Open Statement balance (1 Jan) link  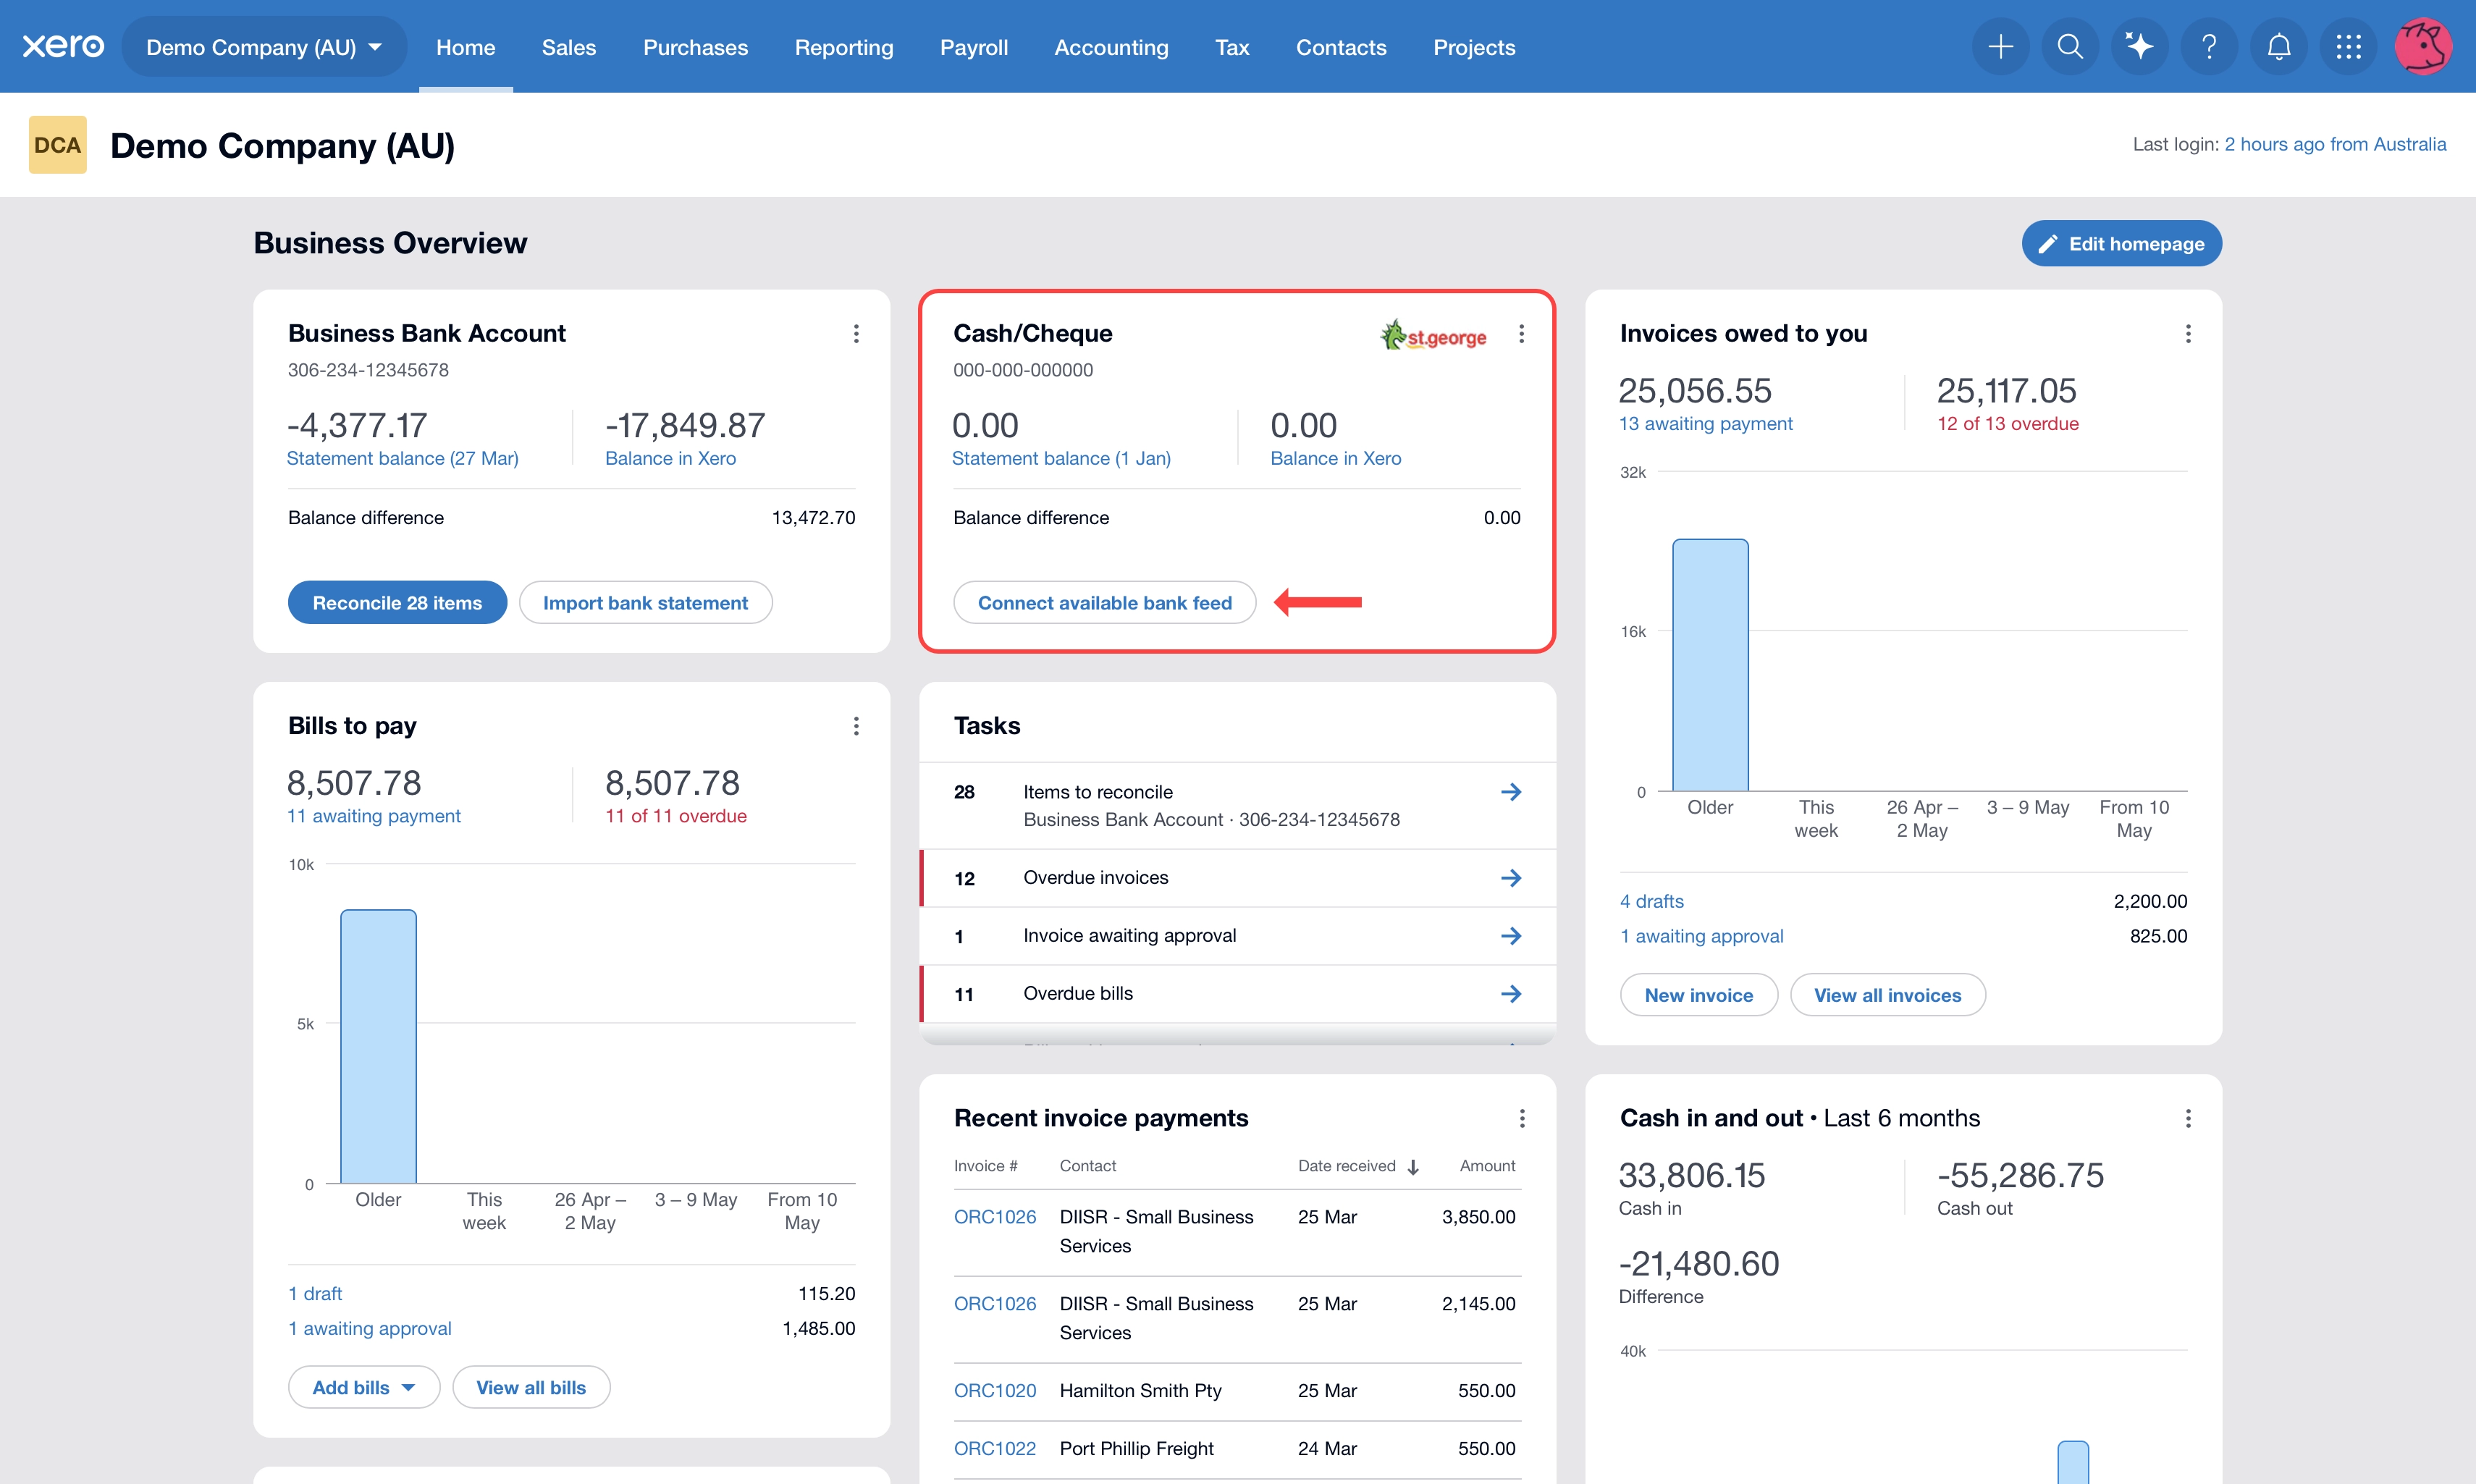pyautogui.click(x=1061, y=459)
